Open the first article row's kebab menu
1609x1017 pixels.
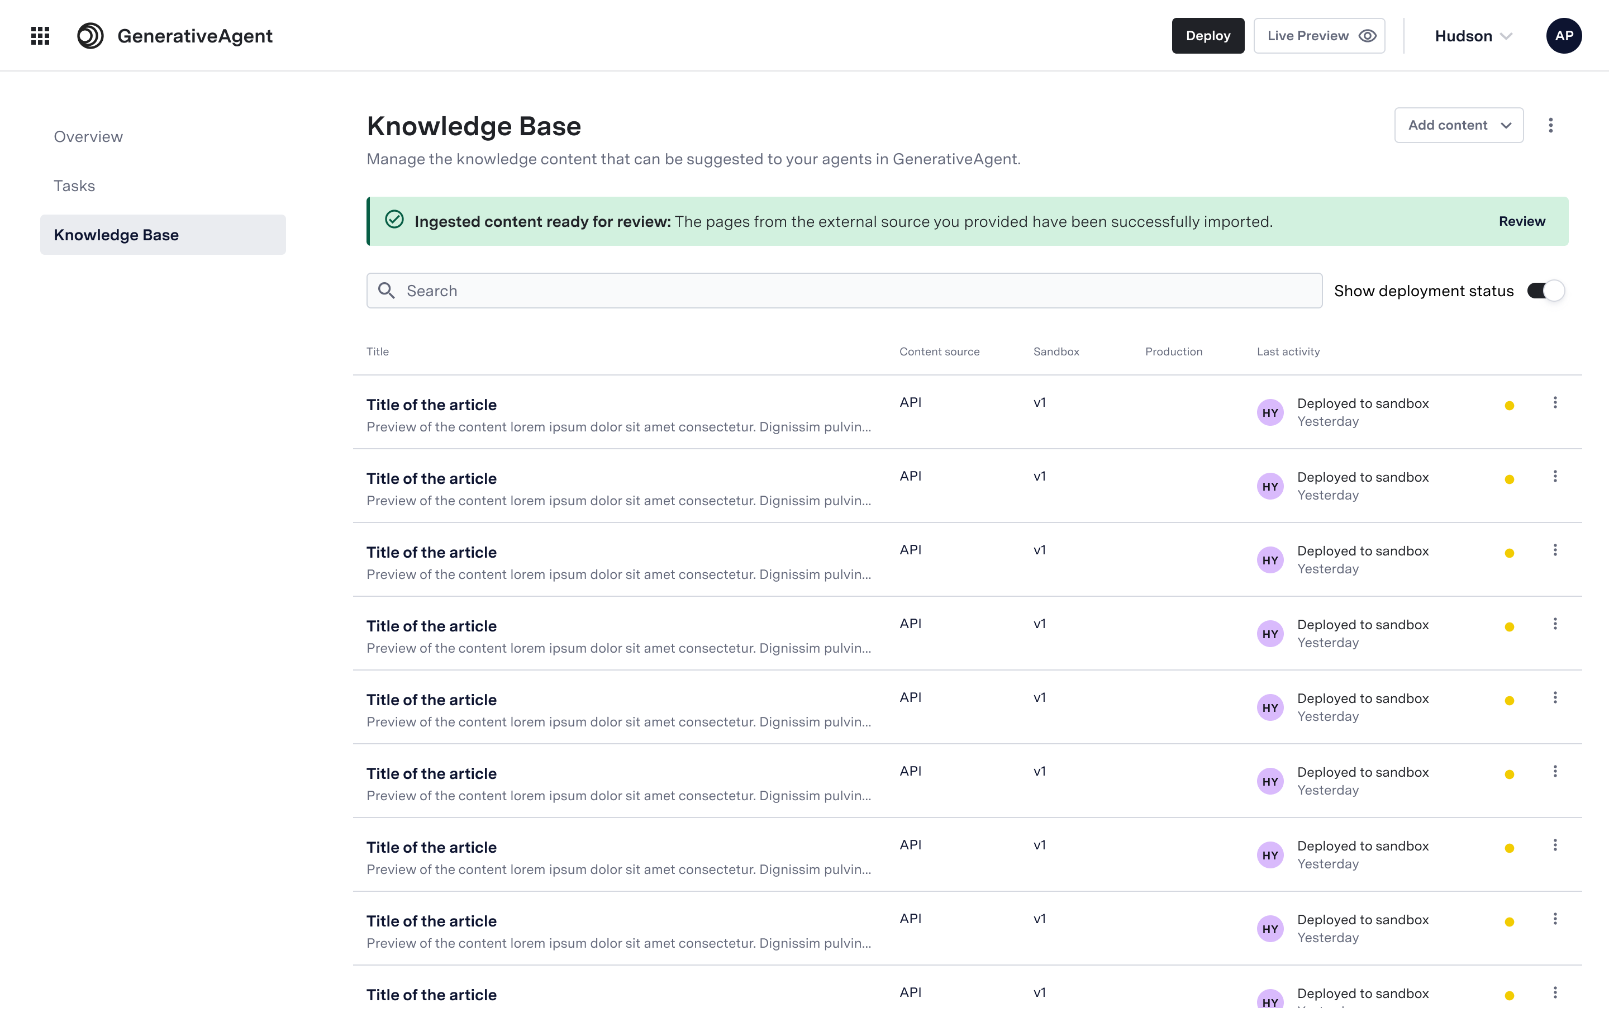coord(1555,403)
